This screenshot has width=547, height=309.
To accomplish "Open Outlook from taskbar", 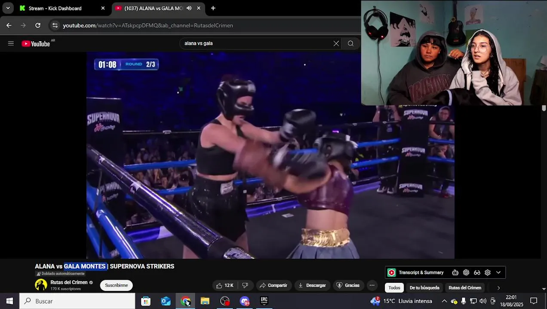I will pos(166,301).
